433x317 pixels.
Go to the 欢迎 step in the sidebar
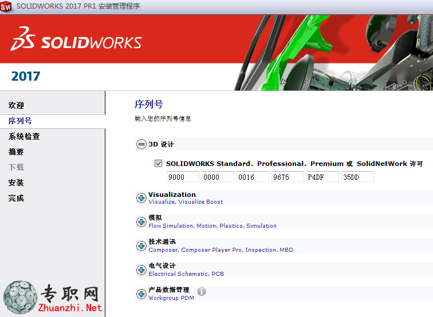pos(16,105)
